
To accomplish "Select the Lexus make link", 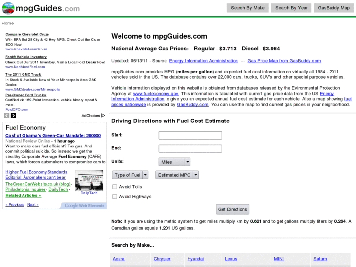I will [x=231, y=259].
